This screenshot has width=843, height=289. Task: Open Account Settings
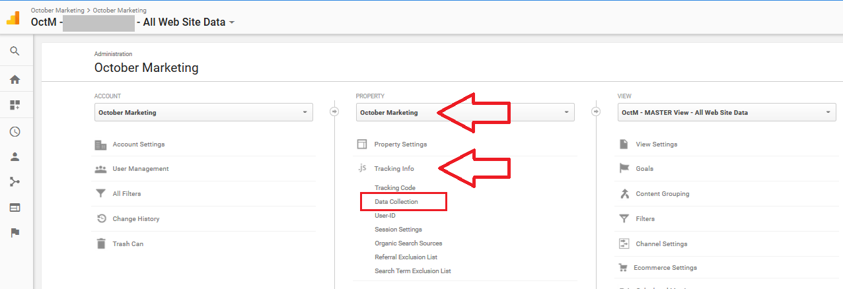(x=139, y=144)
